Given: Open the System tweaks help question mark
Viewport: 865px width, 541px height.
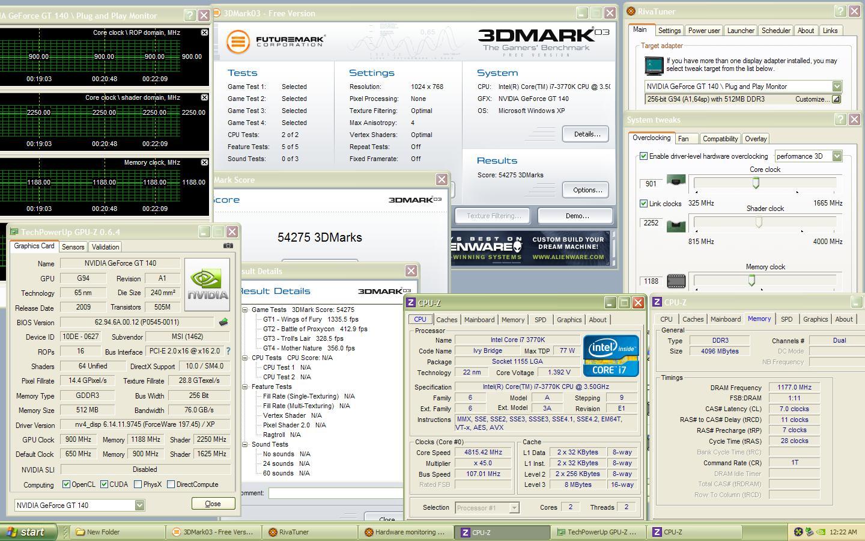Looking at the screenshot, I should pyautogui.click(x=840, y=120).
